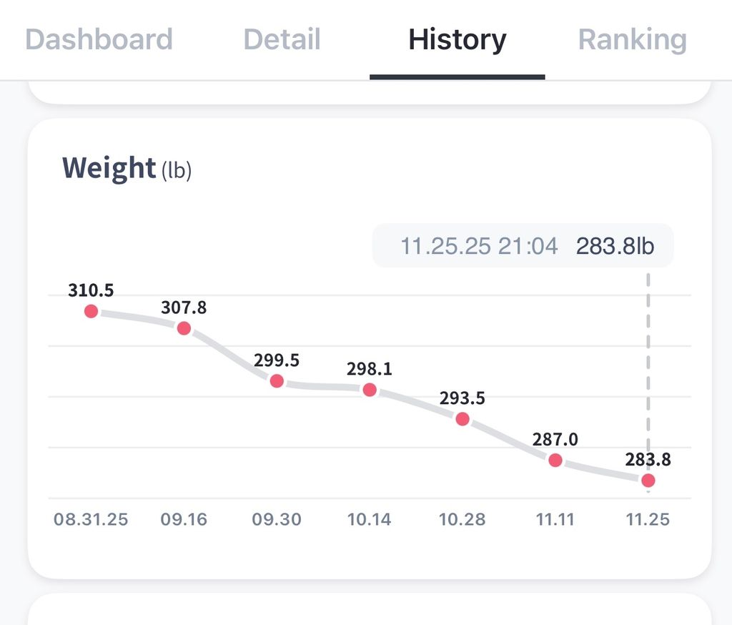This screenshot has width=732, height=625.
Task: Switch to the Dashboard tab
Action: click(x=99, y=39)
